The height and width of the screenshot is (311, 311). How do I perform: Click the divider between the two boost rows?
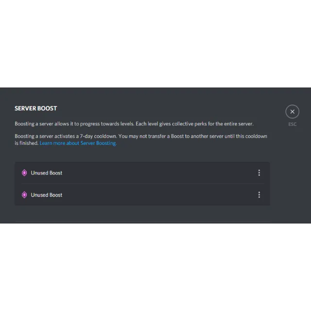point(142,184)
